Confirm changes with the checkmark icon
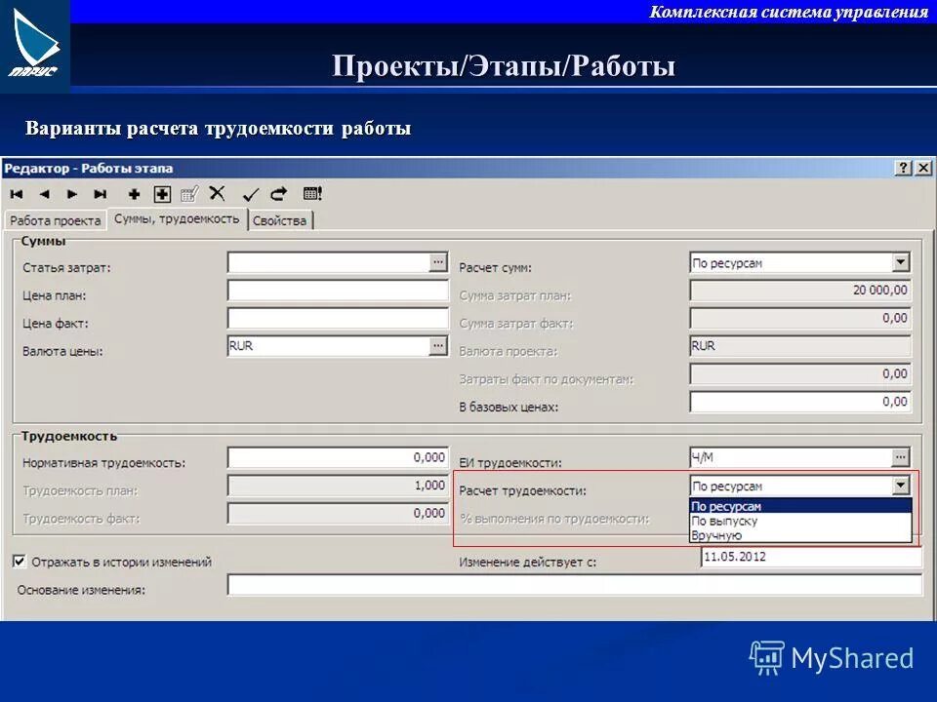 click(x=249, y=192)
